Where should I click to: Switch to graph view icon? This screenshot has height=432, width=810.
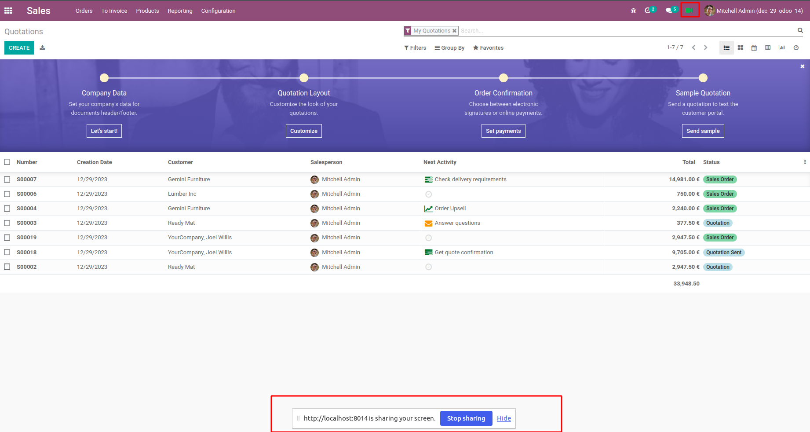(x=782, y=48)
